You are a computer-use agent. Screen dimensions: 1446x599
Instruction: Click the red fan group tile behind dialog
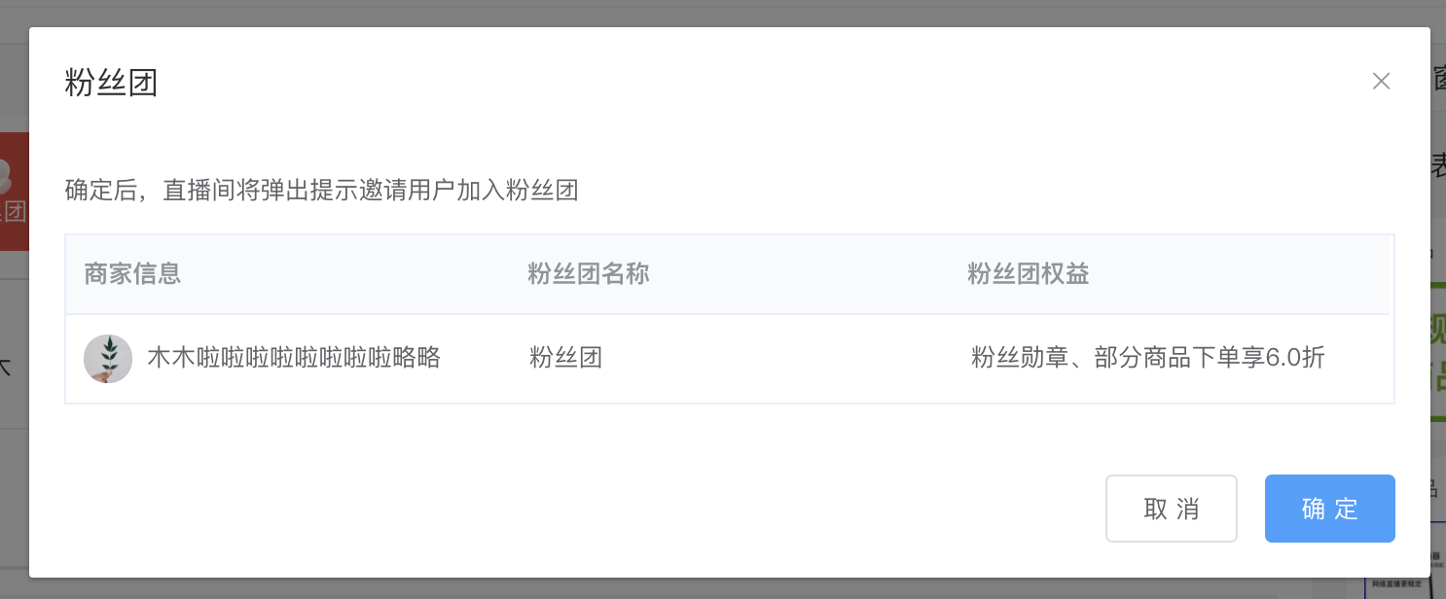click(x=14, y=192)
